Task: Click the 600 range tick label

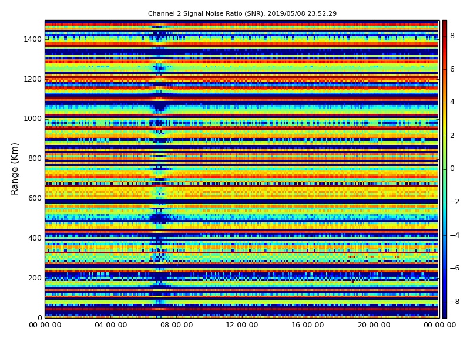Action: coord(35,198)
